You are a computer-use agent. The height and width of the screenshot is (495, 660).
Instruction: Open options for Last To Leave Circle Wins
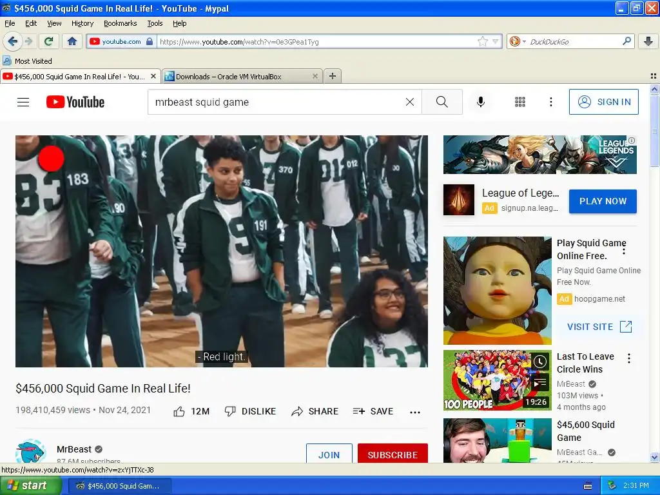(629, 358)
